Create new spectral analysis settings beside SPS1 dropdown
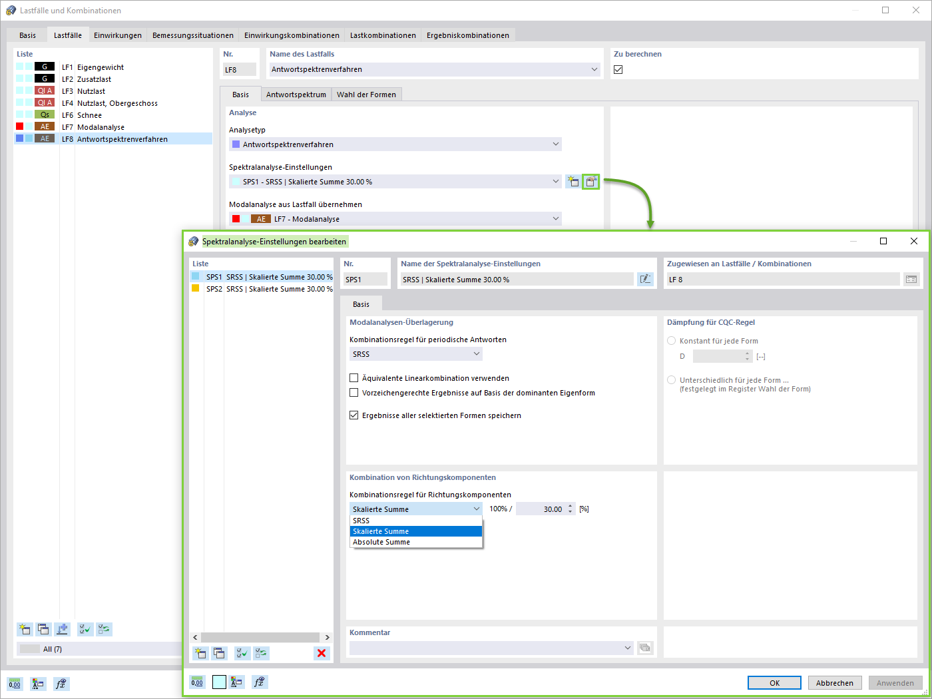This screenshot has height=699, width=932. (x=573, y=182)
